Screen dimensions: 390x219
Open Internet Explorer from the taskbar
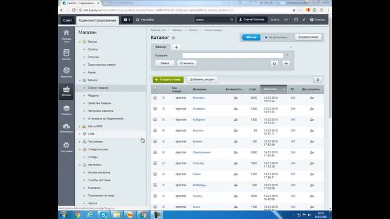(x=90, y=215)
